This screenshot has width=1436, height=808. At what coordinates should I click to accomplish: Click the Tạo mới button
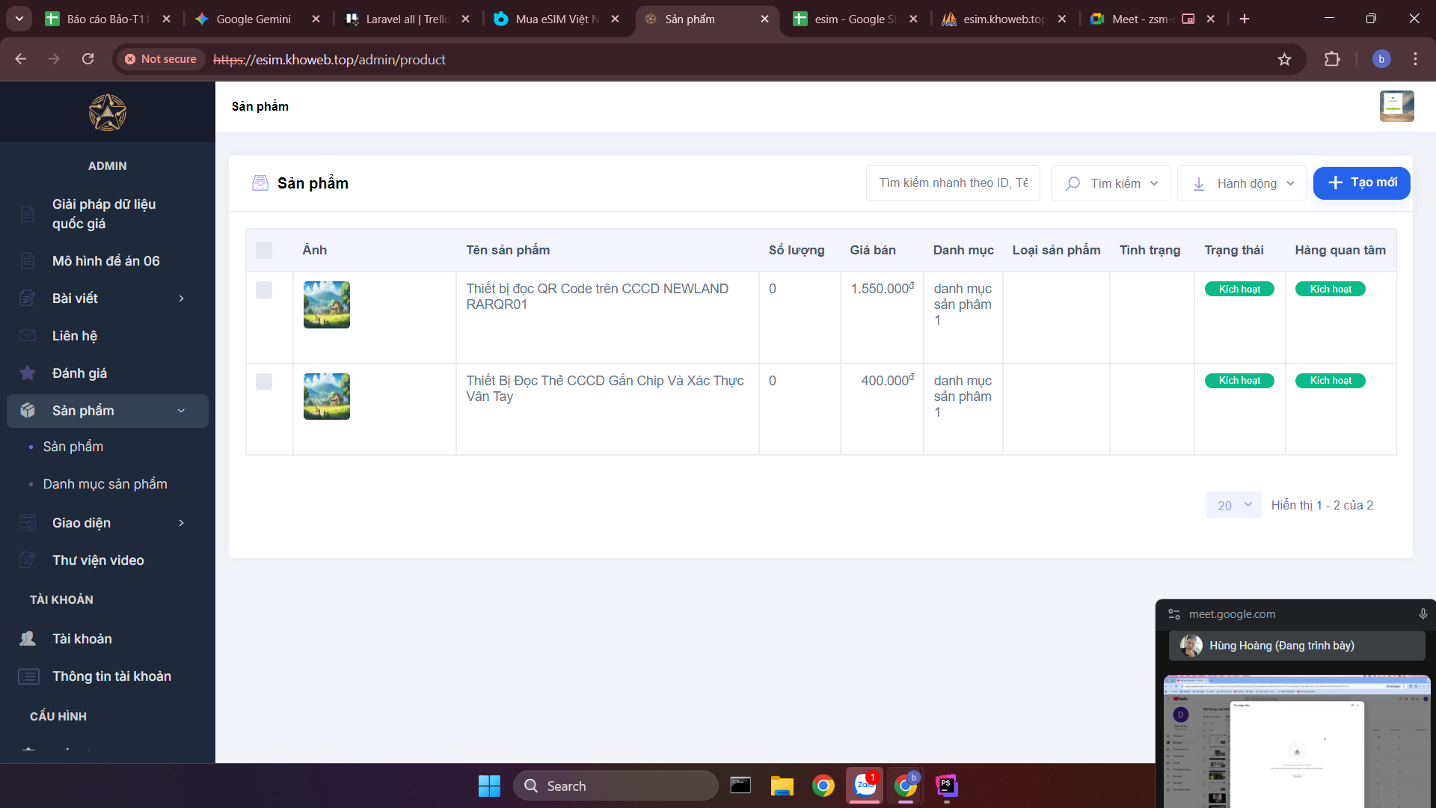[x=1361, y=183]
